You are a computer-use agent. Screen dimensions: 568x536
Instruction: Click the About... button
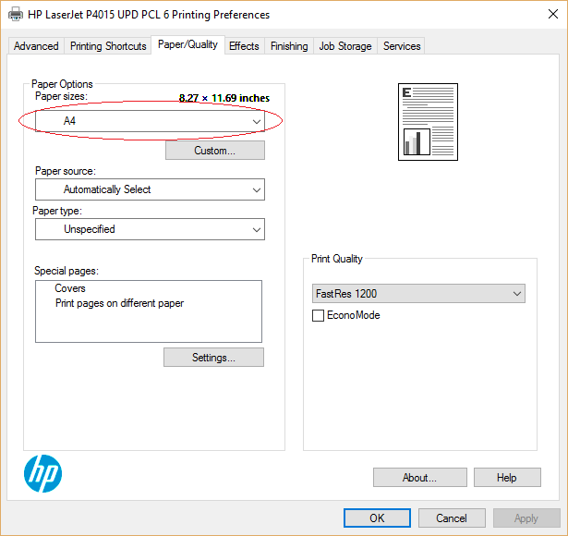tap(419, 478)
